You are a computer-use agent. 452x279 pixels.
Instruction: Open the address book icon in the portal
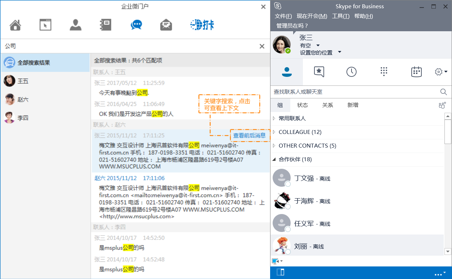coord(105,25)
